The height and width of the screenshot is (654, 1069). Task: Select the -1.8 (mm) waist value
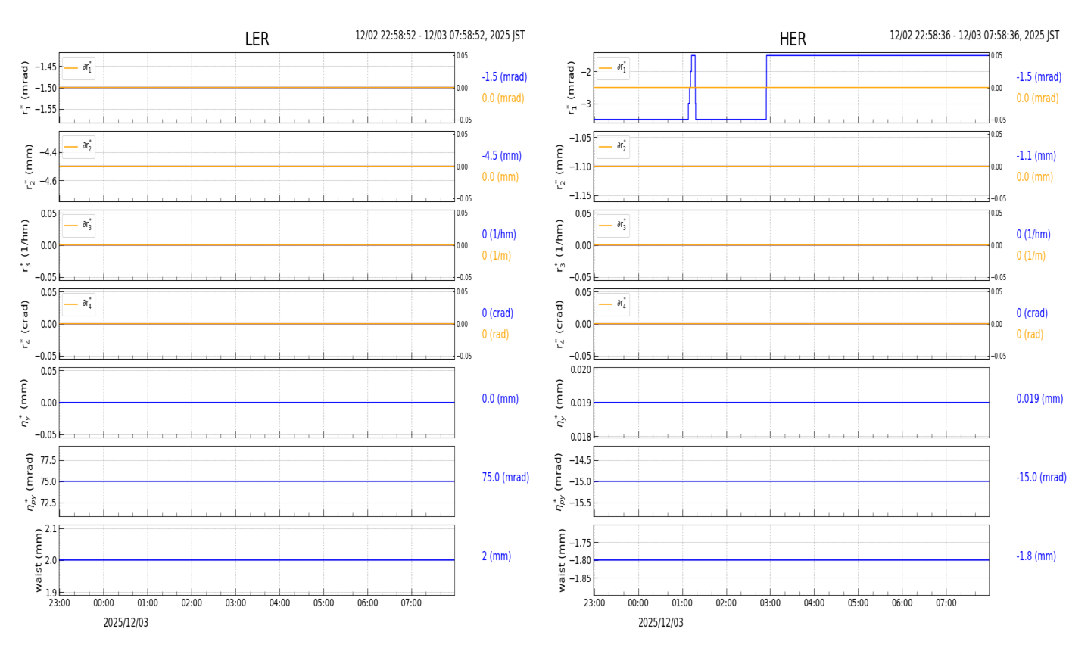[x=1036, y=556]
